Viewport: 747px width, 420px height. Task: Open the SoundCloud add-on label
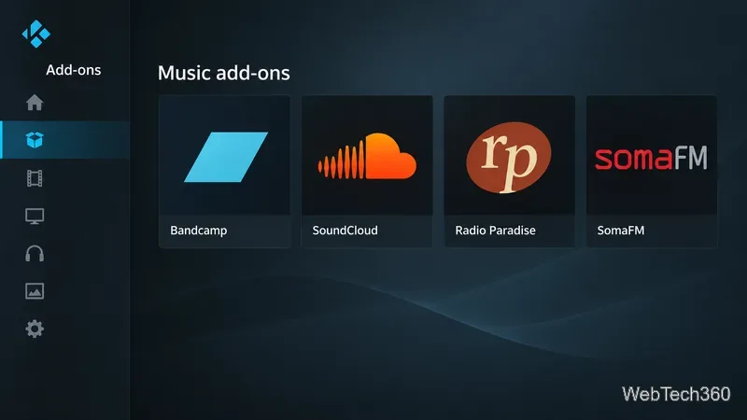(345, 231)
